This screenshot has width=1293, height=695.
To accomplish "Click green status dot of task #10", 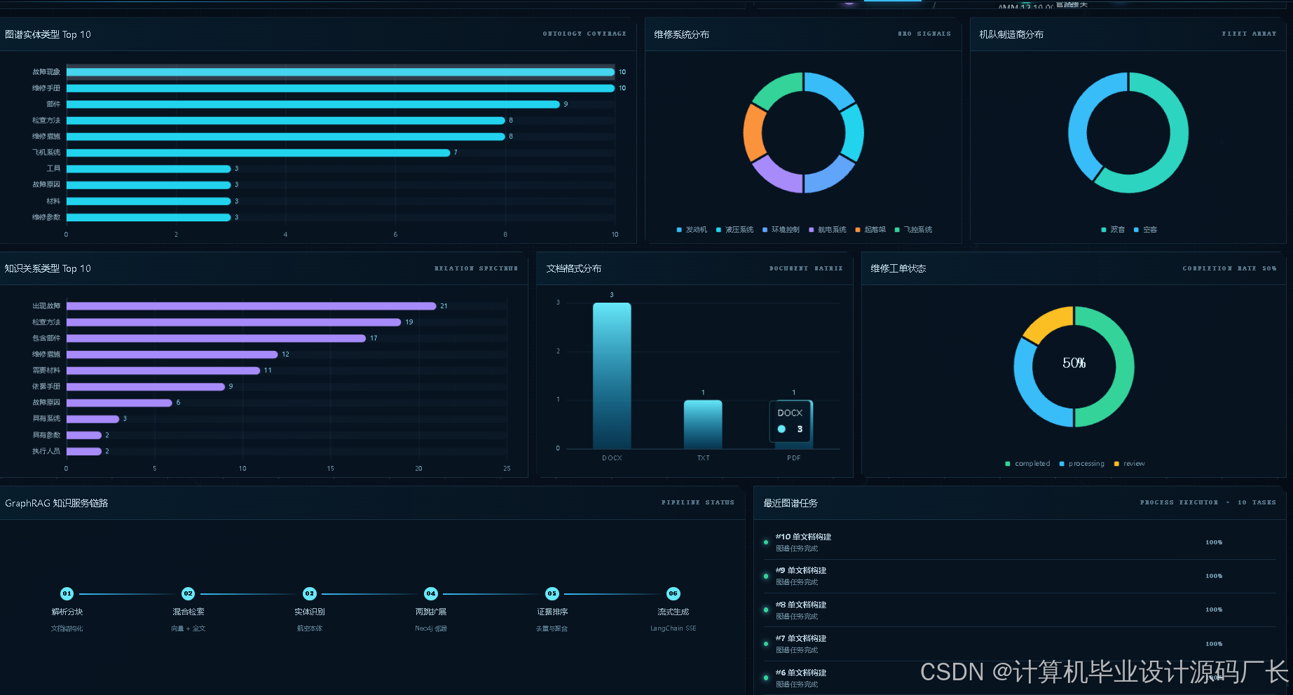I will [766, 542].
